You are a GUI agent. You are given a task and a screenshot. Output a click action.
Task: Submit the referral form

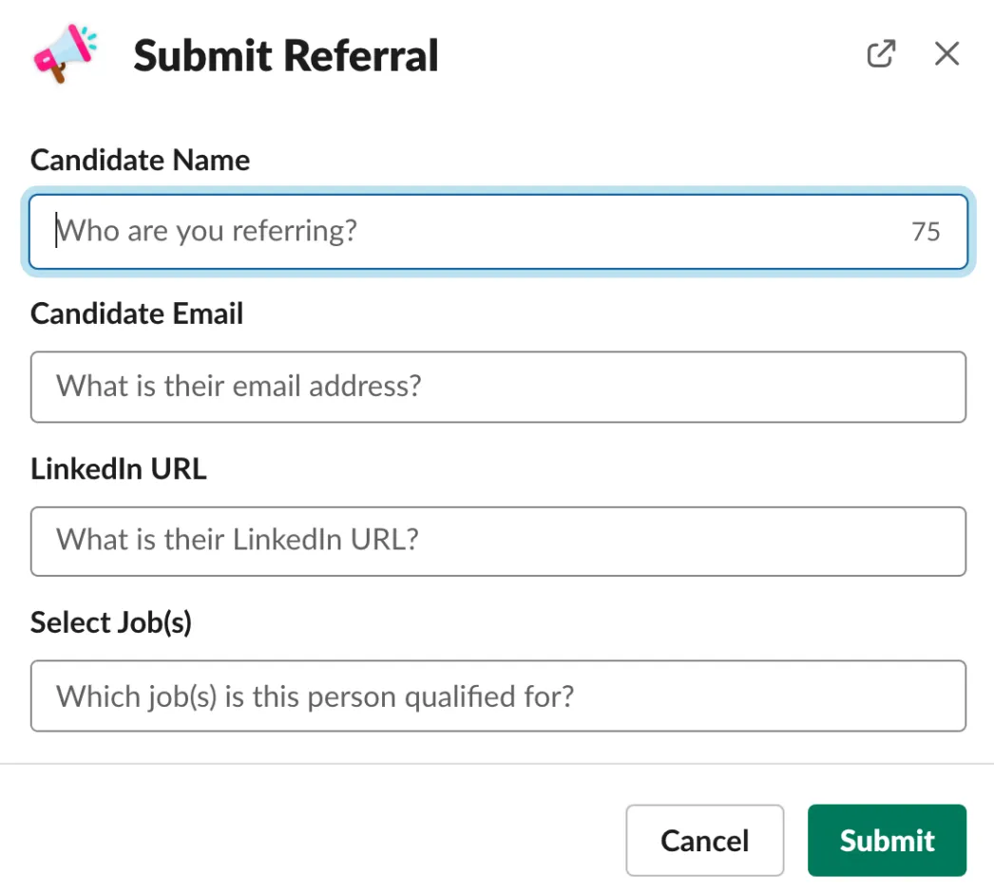887,841
